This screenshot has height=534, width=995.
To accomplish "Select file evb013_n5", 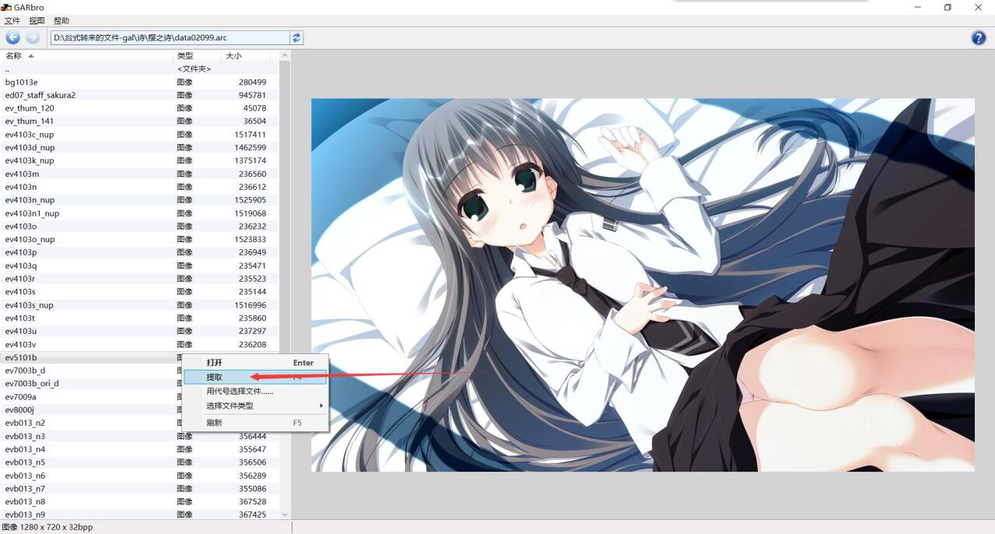I will pos(139,462).
